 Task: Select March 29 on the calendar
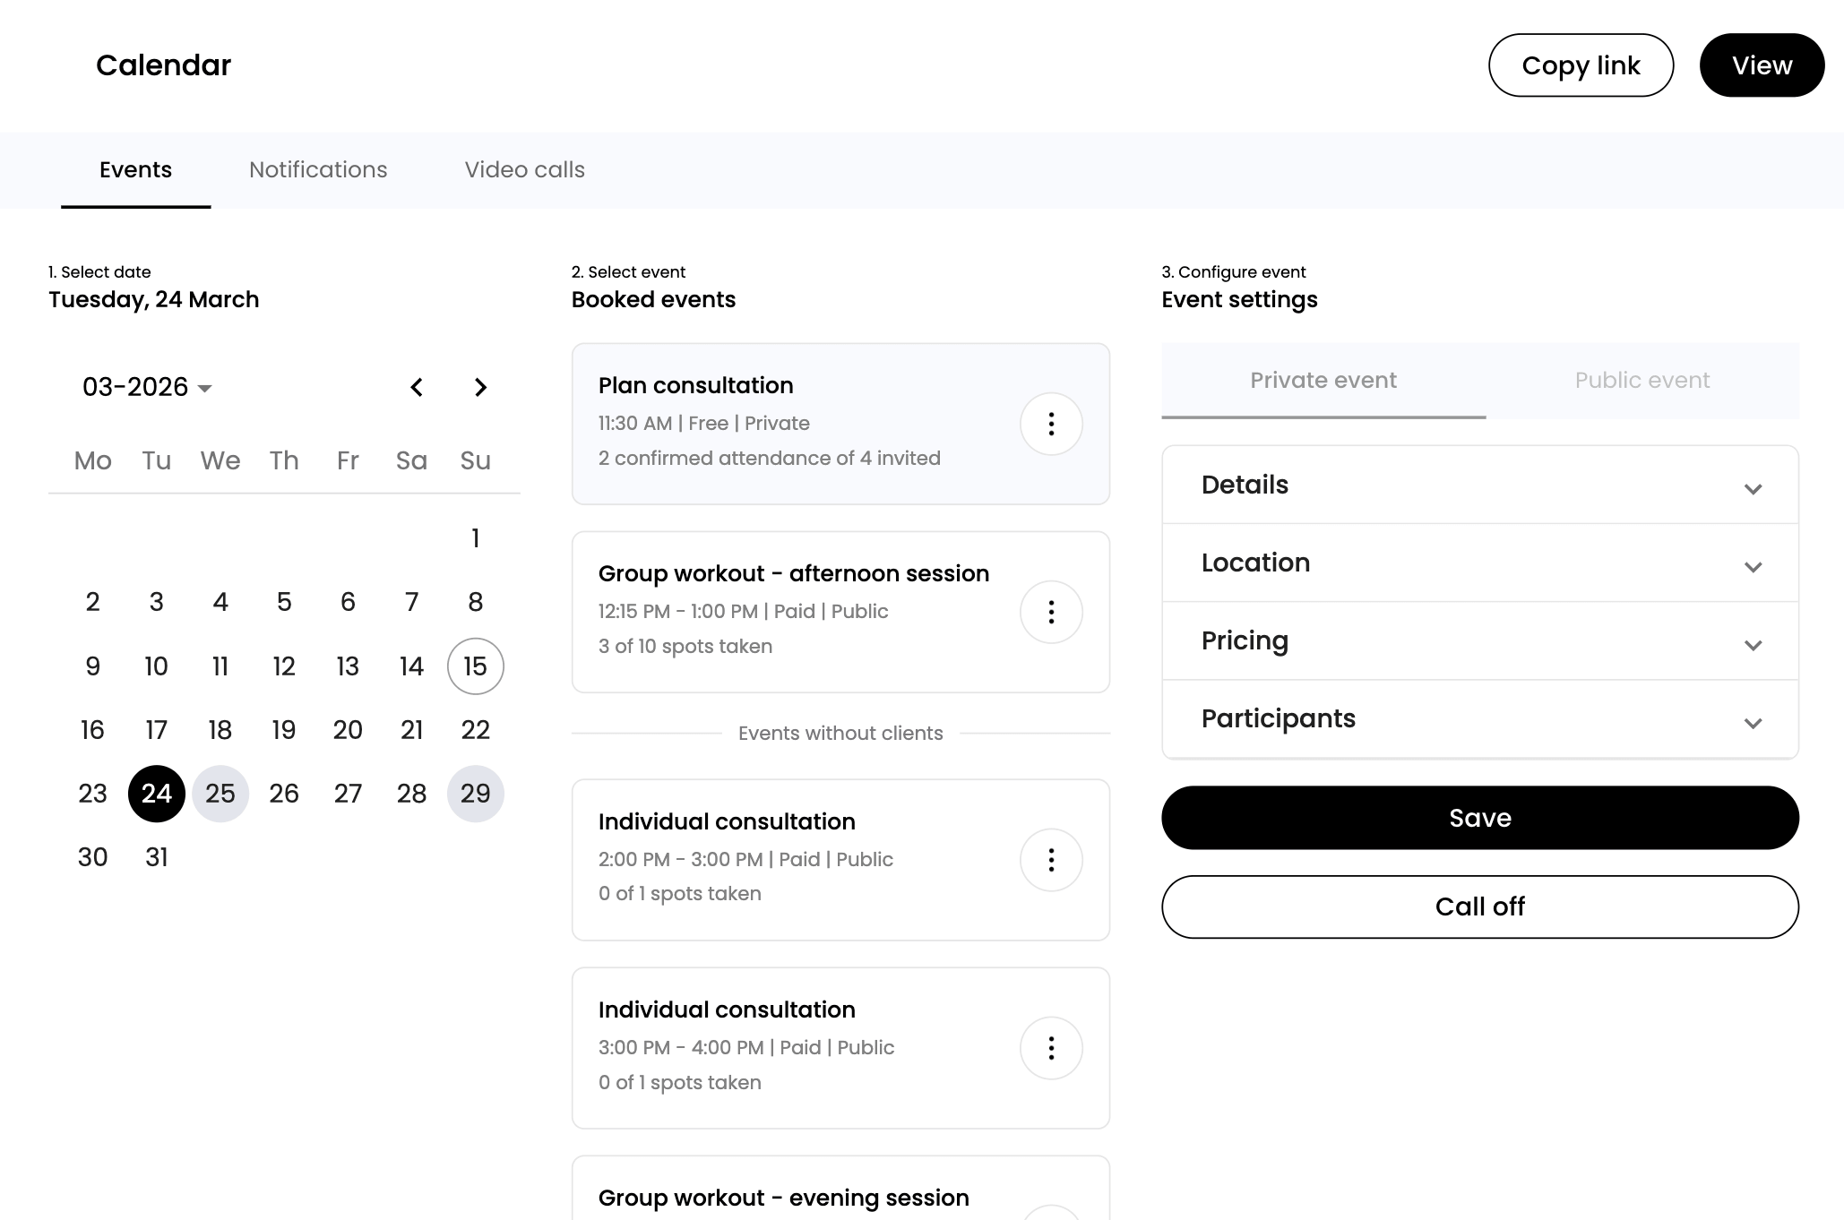point(475,794)
